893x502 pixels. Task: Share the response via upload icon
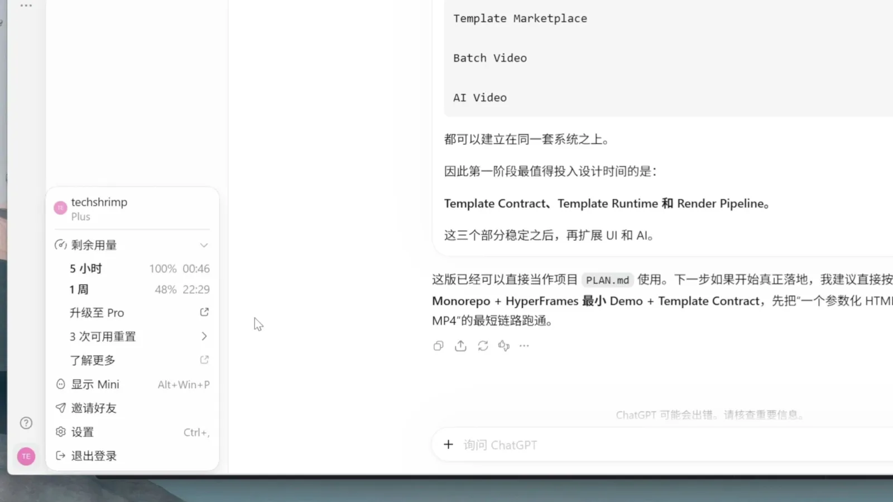click(x=460, y=346)
